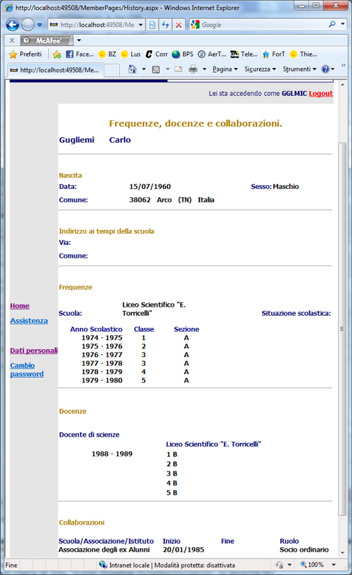Click the 100% zoom level button
The image size is (352, 575).
coord(312,565)
